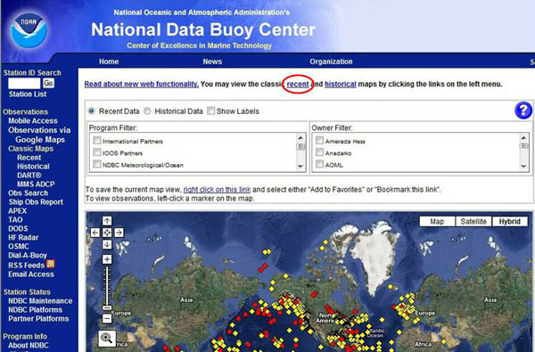Screen dimensions: 535x352
Task: Open the MMS ADCP sidebar link
Action: pyautogui.click(x=36, y=184)
